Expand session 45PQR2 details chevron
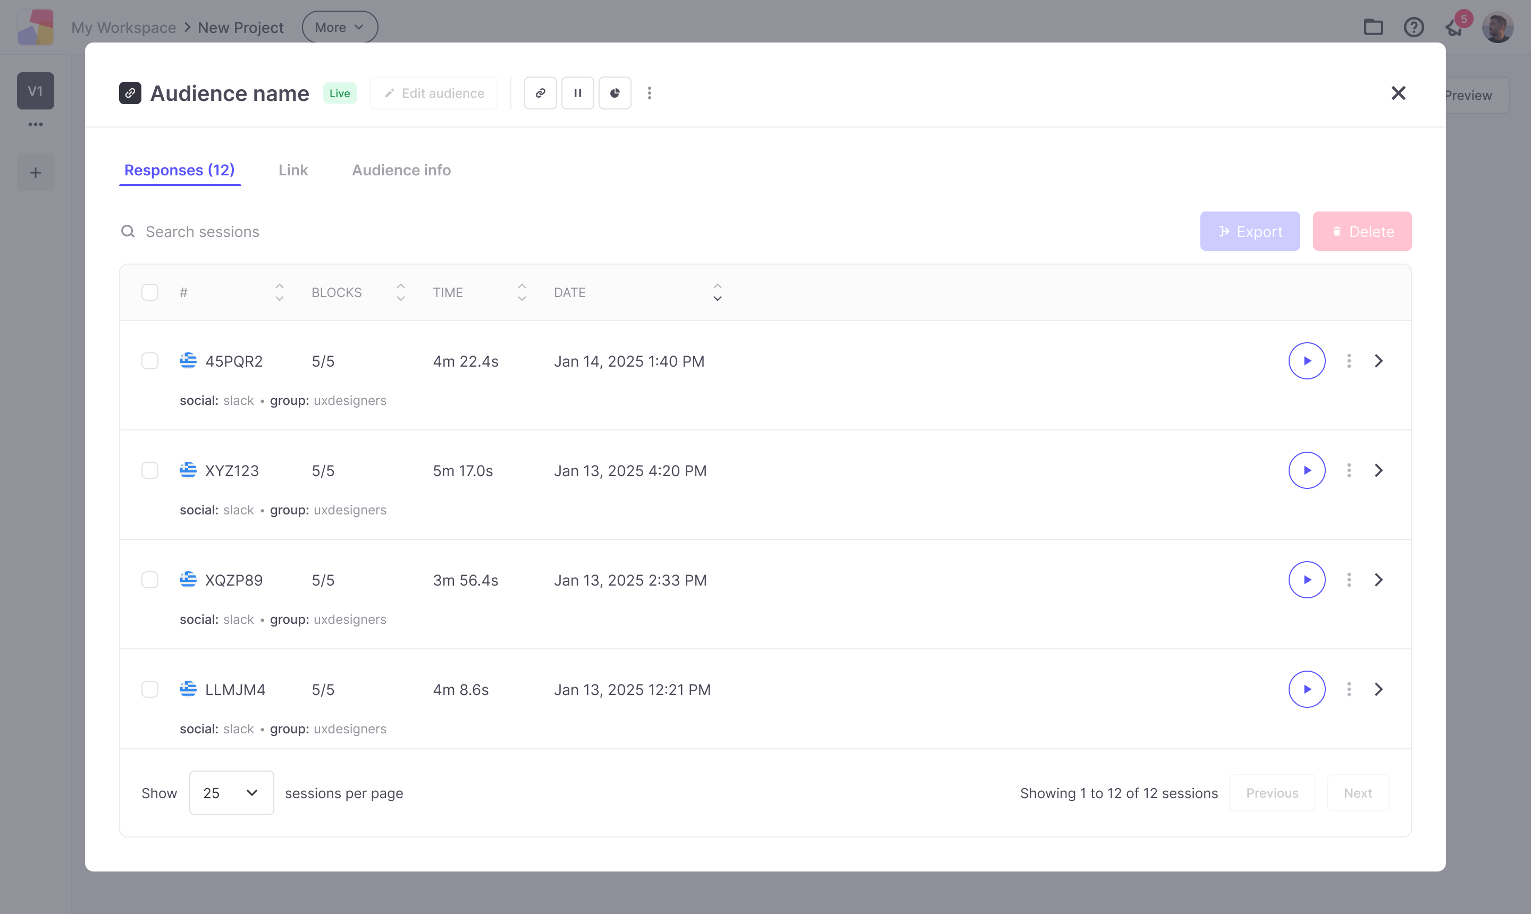The width and height of the screenshot is (1531, 914). [1379, 361]
